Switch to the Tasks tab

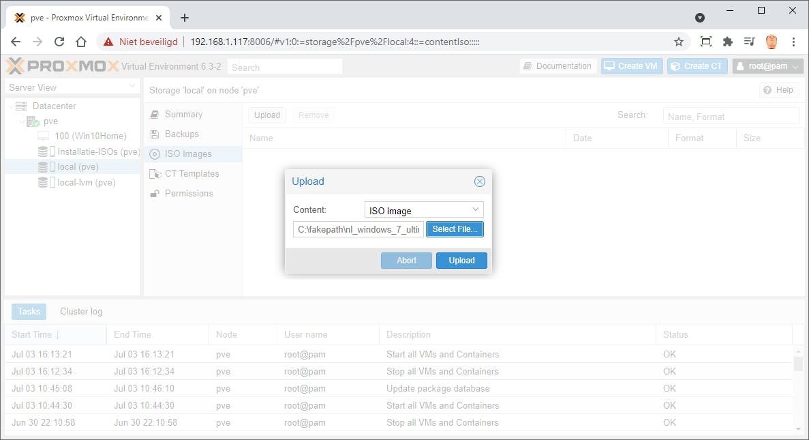click(x=29, y=311)
